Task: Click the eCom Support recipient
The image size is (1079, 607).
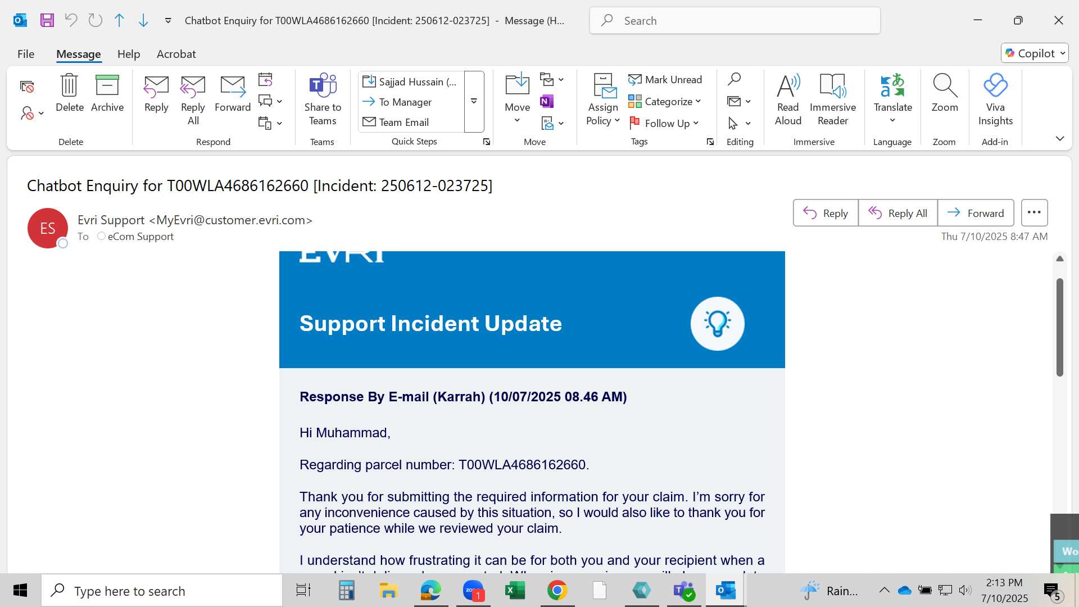Action: [140, 237]
